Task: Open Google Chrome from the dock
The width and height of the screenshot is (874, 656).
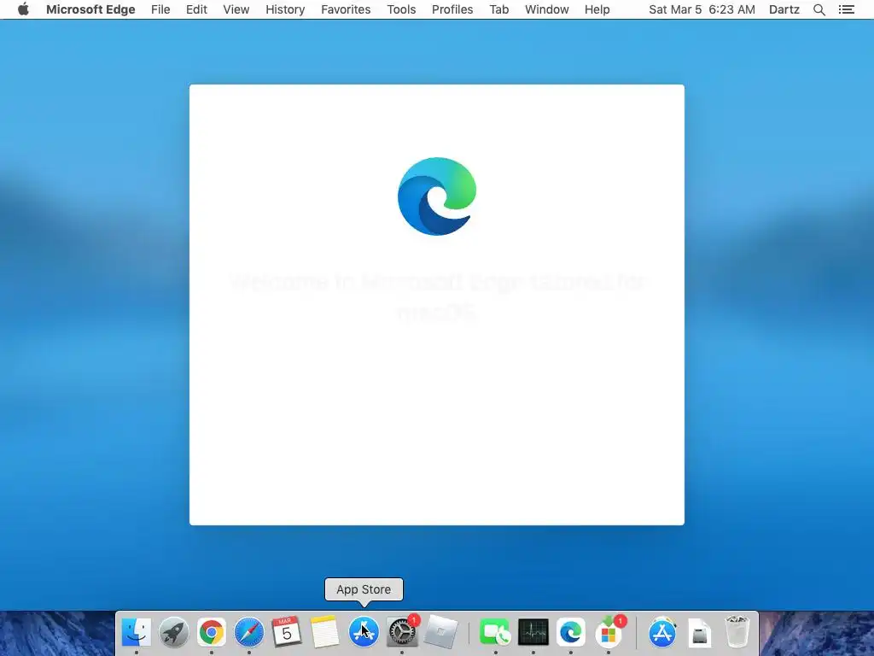Action: pyautogui.click(x=212, y=633)
